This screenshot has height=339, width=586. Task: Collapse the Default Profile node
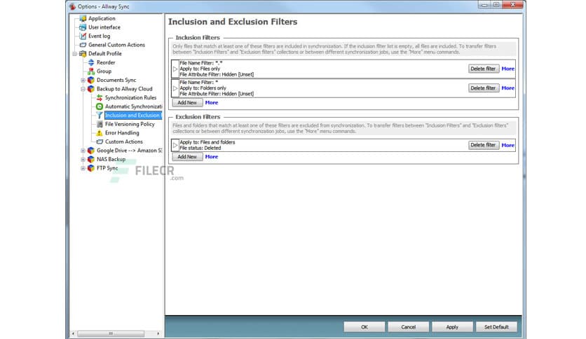(x=75, y=54)
